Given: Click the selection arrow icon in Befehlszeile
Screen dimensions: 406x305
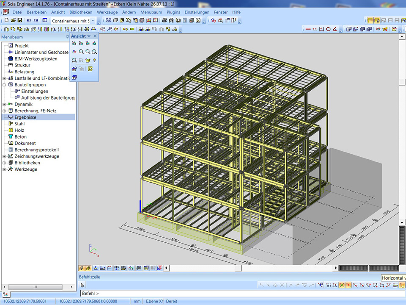Looking at the screenshot, I should point(83,285).
